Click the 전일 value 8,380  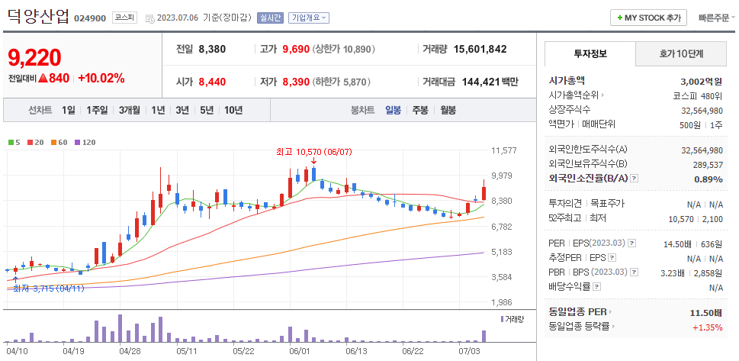click(x=212, y=49)
